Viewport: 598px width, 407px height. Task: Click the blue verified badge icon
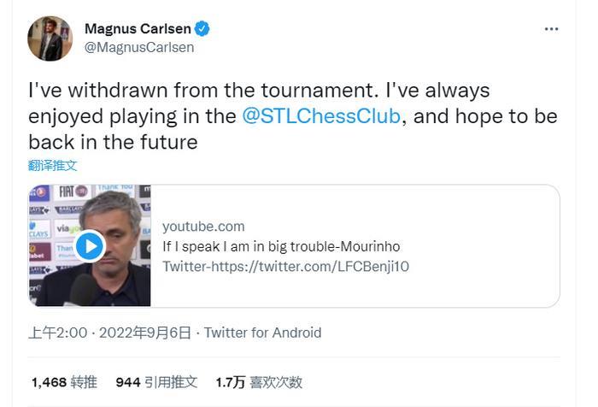[202, 29]
